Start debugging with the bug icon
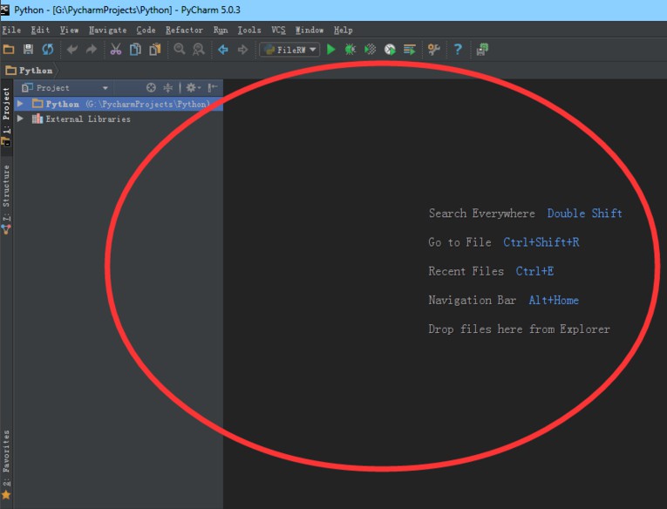The width and height of the screenshot is (667, 509). 351,50
